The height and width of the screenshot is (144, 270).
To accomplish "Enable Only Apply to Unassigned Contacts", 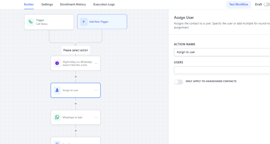I will click(x=178, y=82).
